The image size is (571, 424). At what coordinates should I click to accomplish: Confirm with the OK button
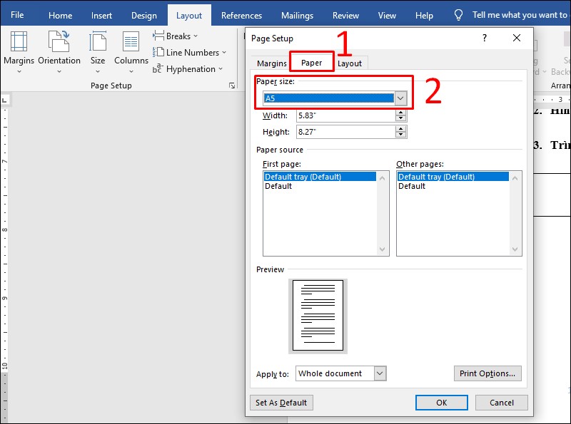[441, 403]
